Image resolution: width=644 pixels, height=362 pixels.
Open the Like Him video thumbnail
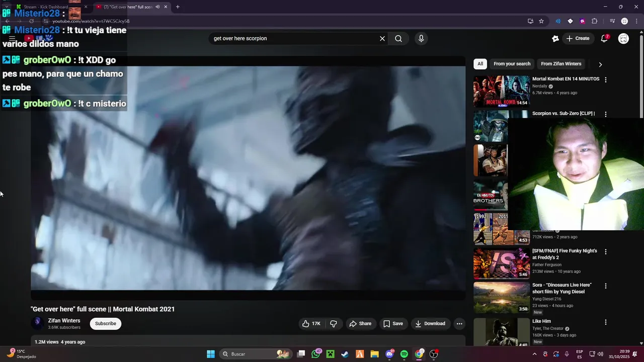click(502, 332)
